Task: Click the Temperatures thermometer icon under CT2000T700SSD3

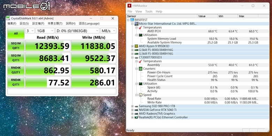Action: (x=141, y=61)
